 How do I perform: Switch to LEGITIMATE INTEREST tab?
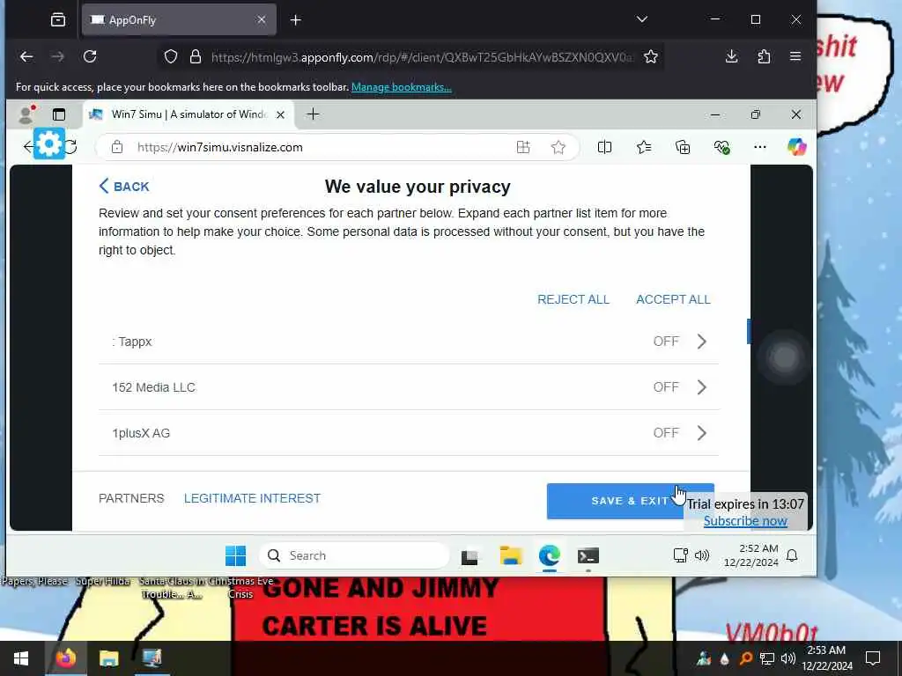pyautogui.click(x=252, y=498)
